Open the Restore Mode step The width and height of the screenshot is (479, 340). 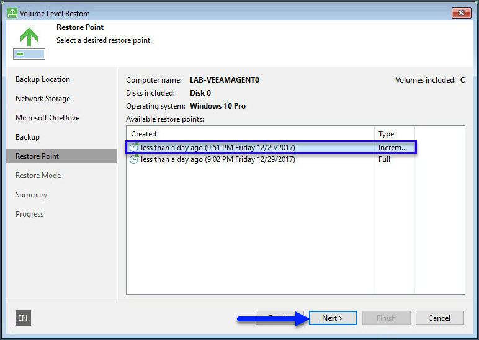[38, 176]
